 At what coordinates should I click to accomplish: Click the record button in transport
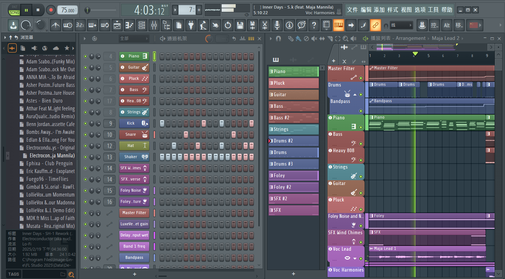(51, 10)
